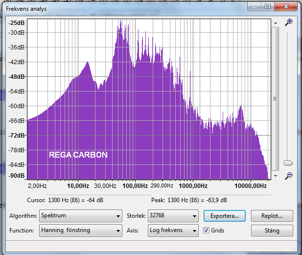Screen dimensions: 302x255
Task: Click the vertical scrollbar down arrow
Action: (276, 176)
